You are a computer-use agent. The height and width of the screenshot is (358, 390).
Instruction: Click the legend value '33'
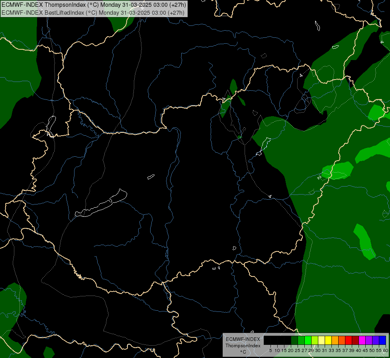coord(331,350)
